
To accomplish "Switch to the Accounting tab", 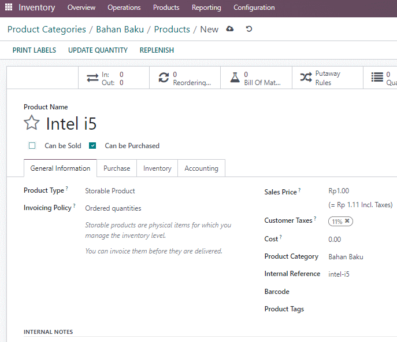I will (x=201, y=168).
